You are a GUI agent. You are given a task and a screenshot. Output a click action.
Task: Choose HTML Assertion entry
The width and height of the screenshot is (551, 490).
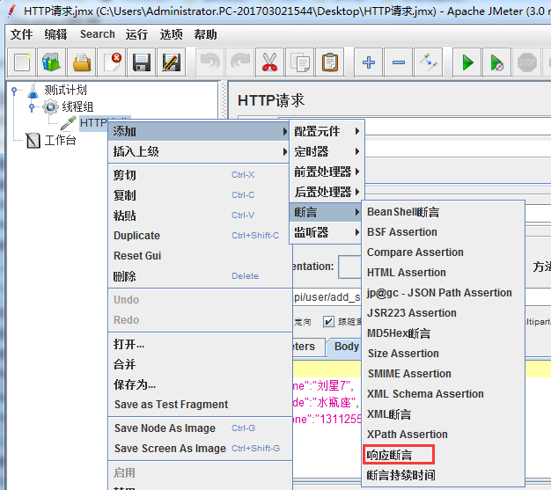point(443,273)
